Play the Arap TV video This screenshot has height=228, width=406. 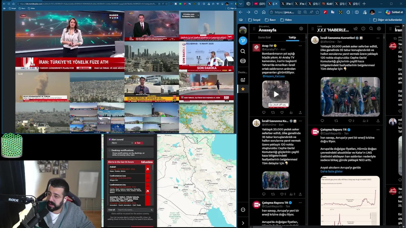(x=276, y=94)
